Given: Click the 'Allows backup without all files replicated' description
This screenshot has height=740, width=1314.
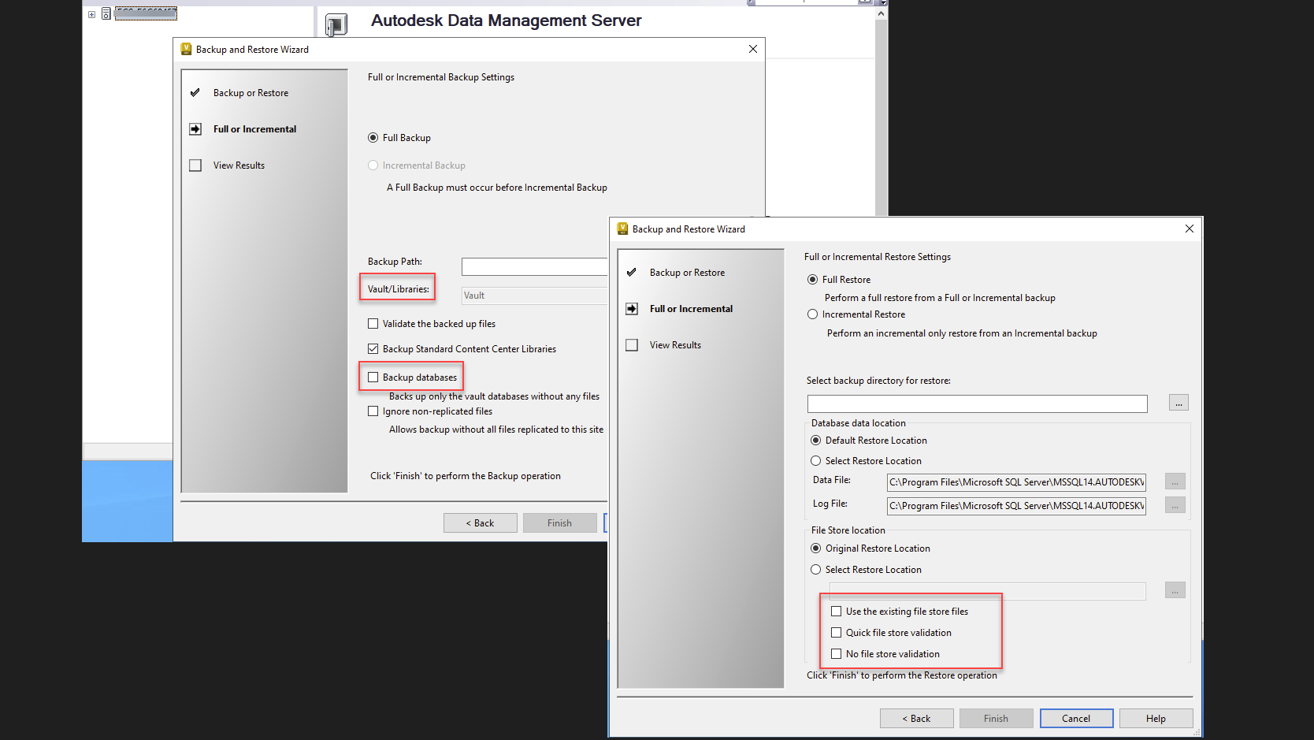Looking at the screenshot, I should pyautogui.click(x=496, y=429).
